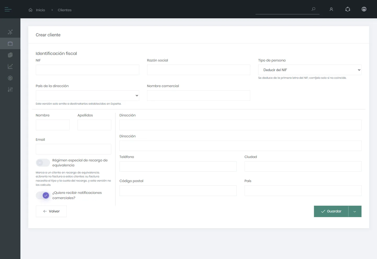Click the País text field at the bottom
Image resolution: width=377 pixels, height=259 pixels.
[303, 191]
